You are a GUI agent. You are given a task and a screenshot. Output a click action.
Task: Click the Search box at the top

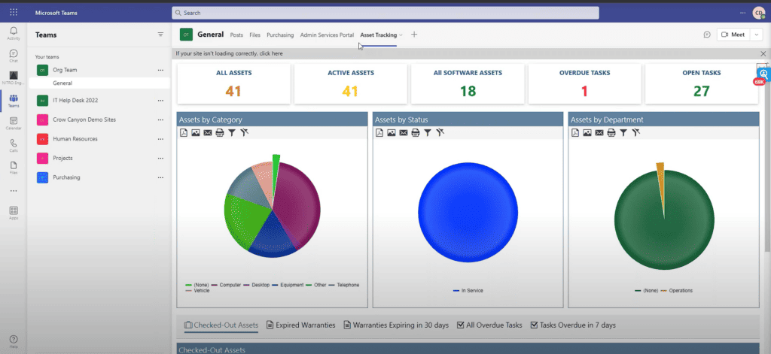pos(385,13)
